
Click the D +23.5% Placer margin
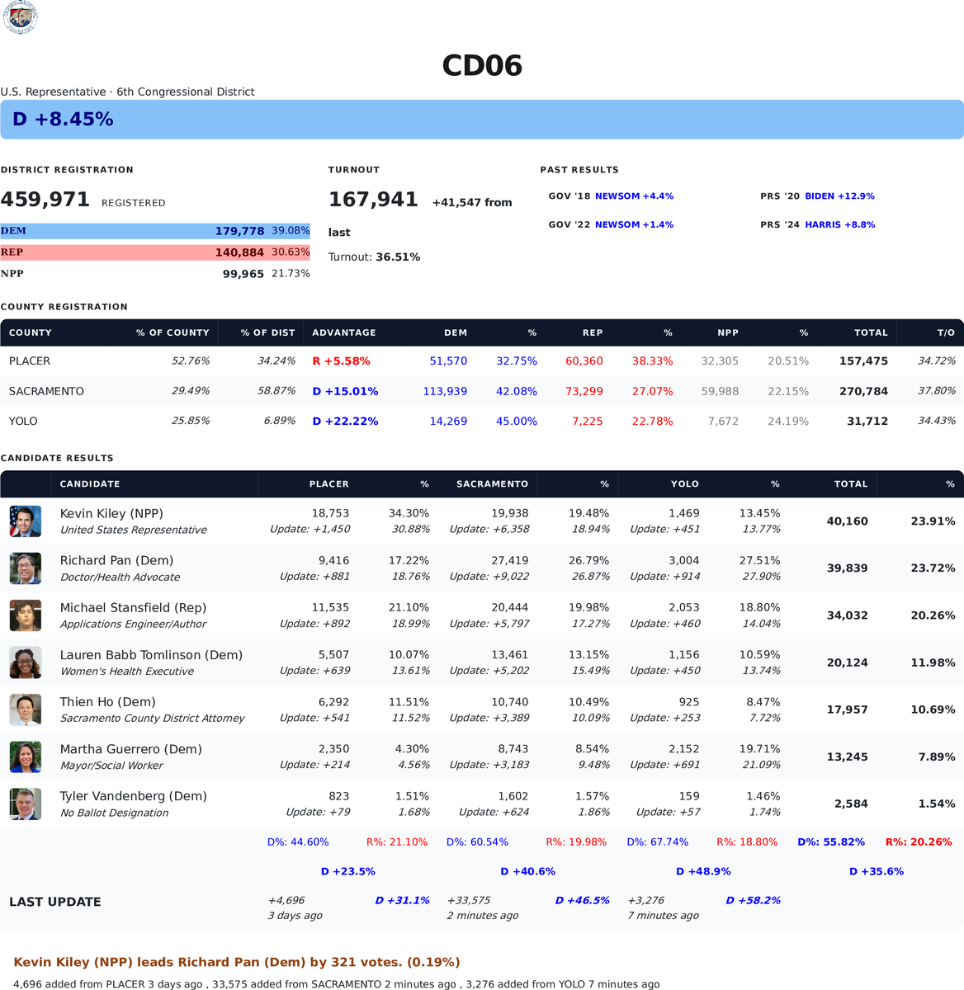point(347,871)
